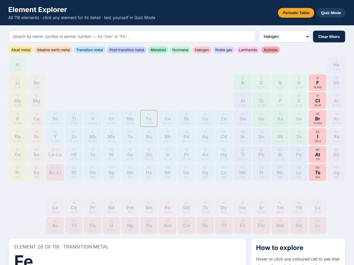Viewport: 354px width, 265px height.
Task: Filter by Alkali metal legend chip
Action: click(x=21, y=50)
